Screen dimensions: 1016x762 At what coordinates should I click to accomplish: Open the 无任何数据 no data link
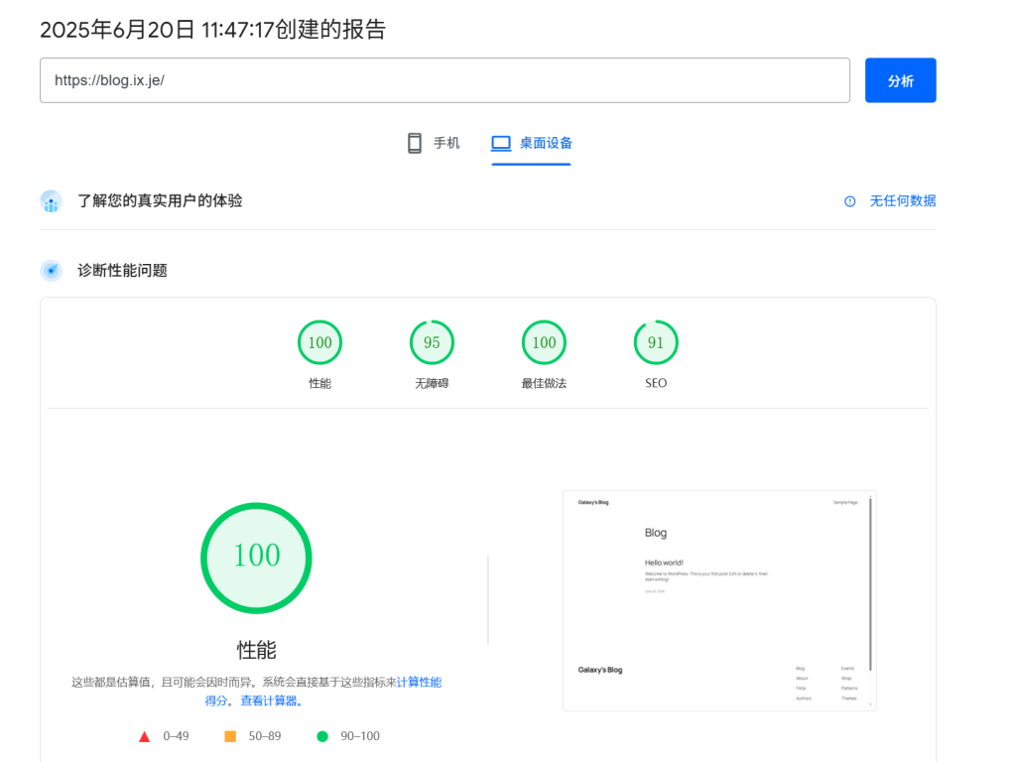point(902,201)
